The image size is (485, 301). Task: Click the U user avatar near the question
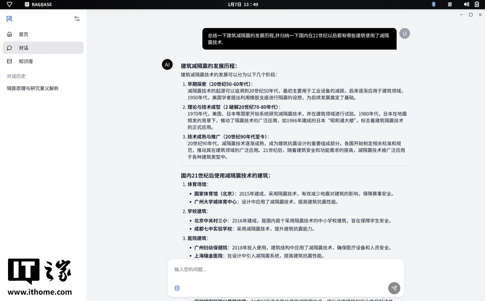click(404, 33)
